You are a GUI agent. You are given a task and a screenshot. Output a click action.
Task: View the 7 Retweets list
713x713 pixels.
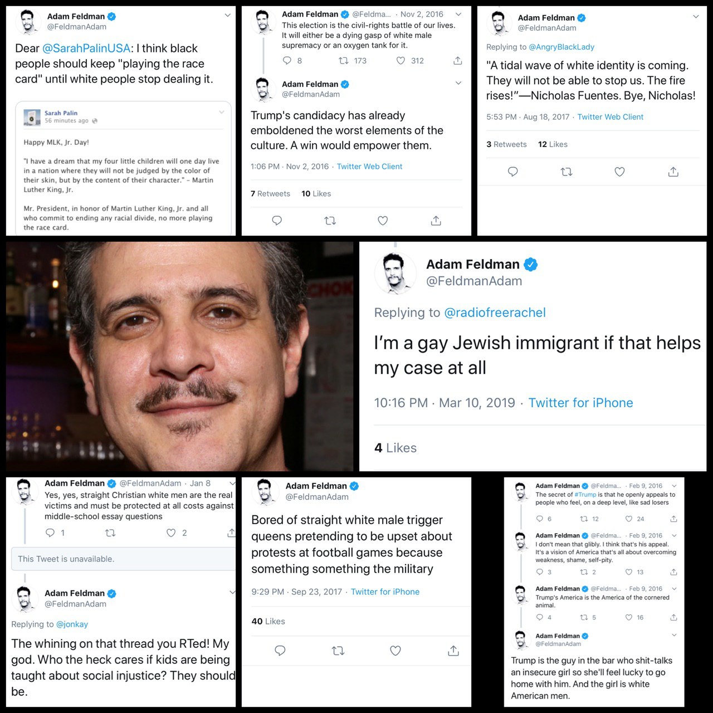pyautogui.click(x=270, y=194)
